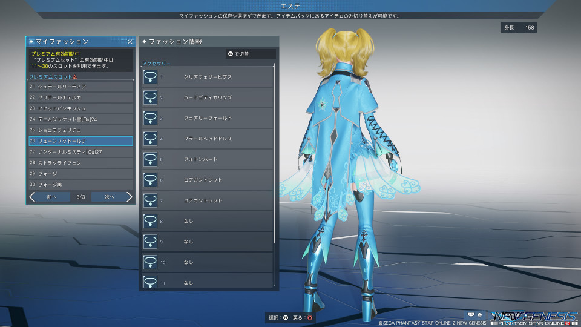Click accessory icon in empty slot 11
The image size is (581, 327).
[x=150, y=282]
